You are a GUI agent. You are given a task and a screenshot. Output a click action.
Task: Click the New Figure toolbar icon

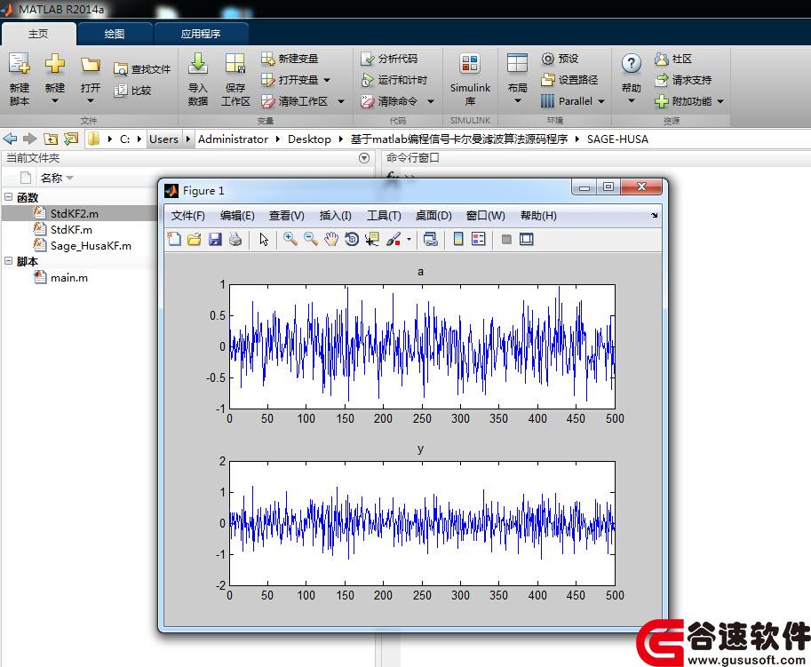click(x=174, y=239)
